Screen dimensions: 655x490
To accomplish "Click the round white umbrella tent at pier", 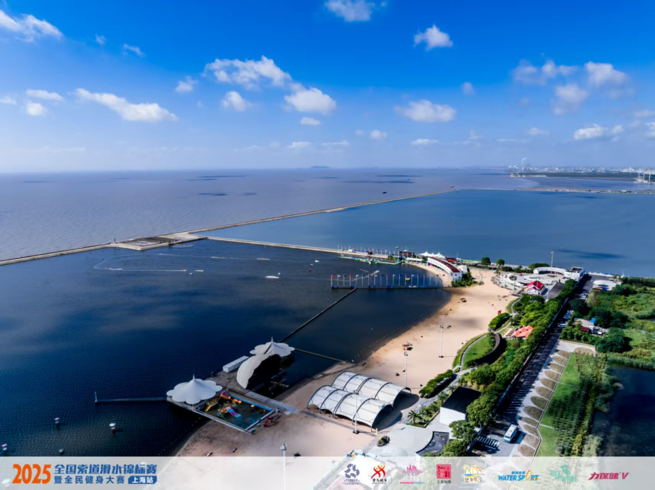I will 194,391.
